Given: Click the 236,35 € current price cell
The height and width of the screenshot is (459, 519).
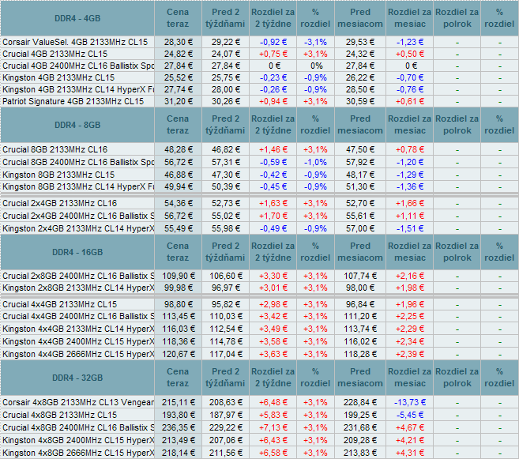Looking at the screenshot, I should pyautogui.click(x=178, y=427).
